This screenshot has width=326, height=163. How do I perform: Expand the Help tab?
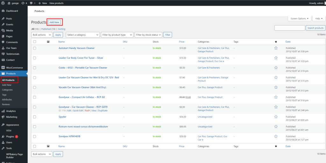pos(319,18)
